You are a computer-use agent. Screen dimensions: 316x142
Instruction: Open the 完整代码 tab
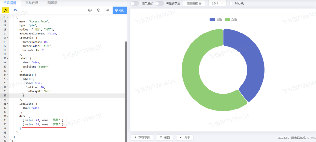[32, 3]
